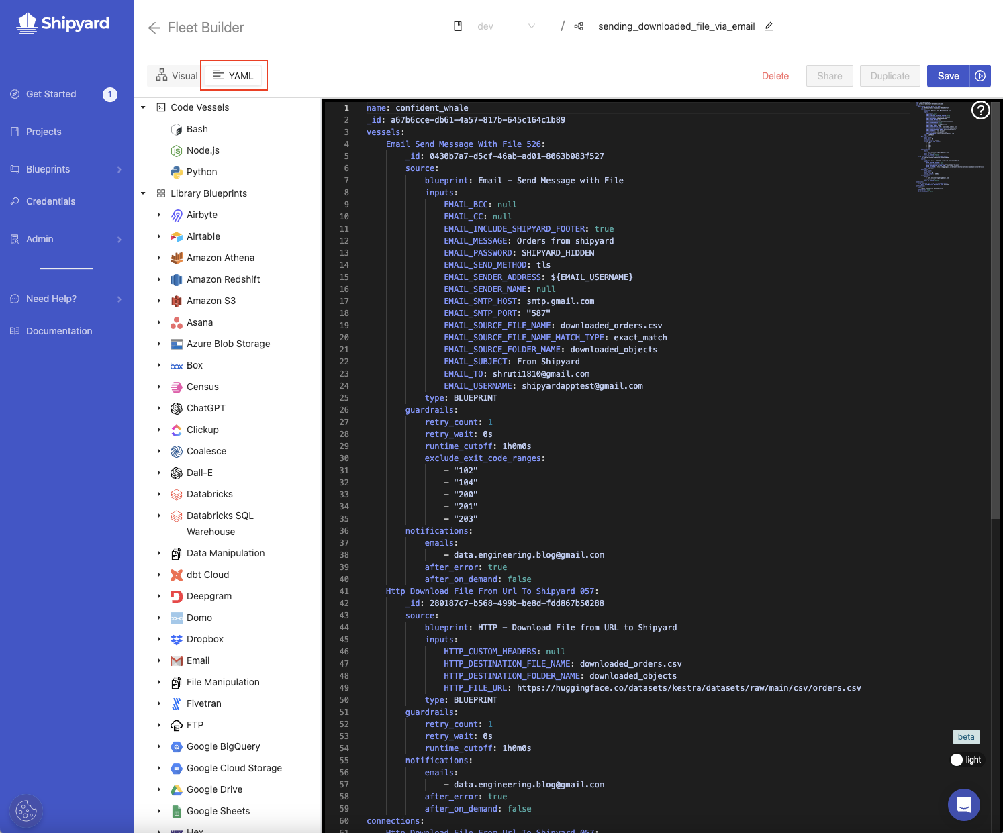
Task: Select the Bash vessel icon
Action: tap(176, 129)
